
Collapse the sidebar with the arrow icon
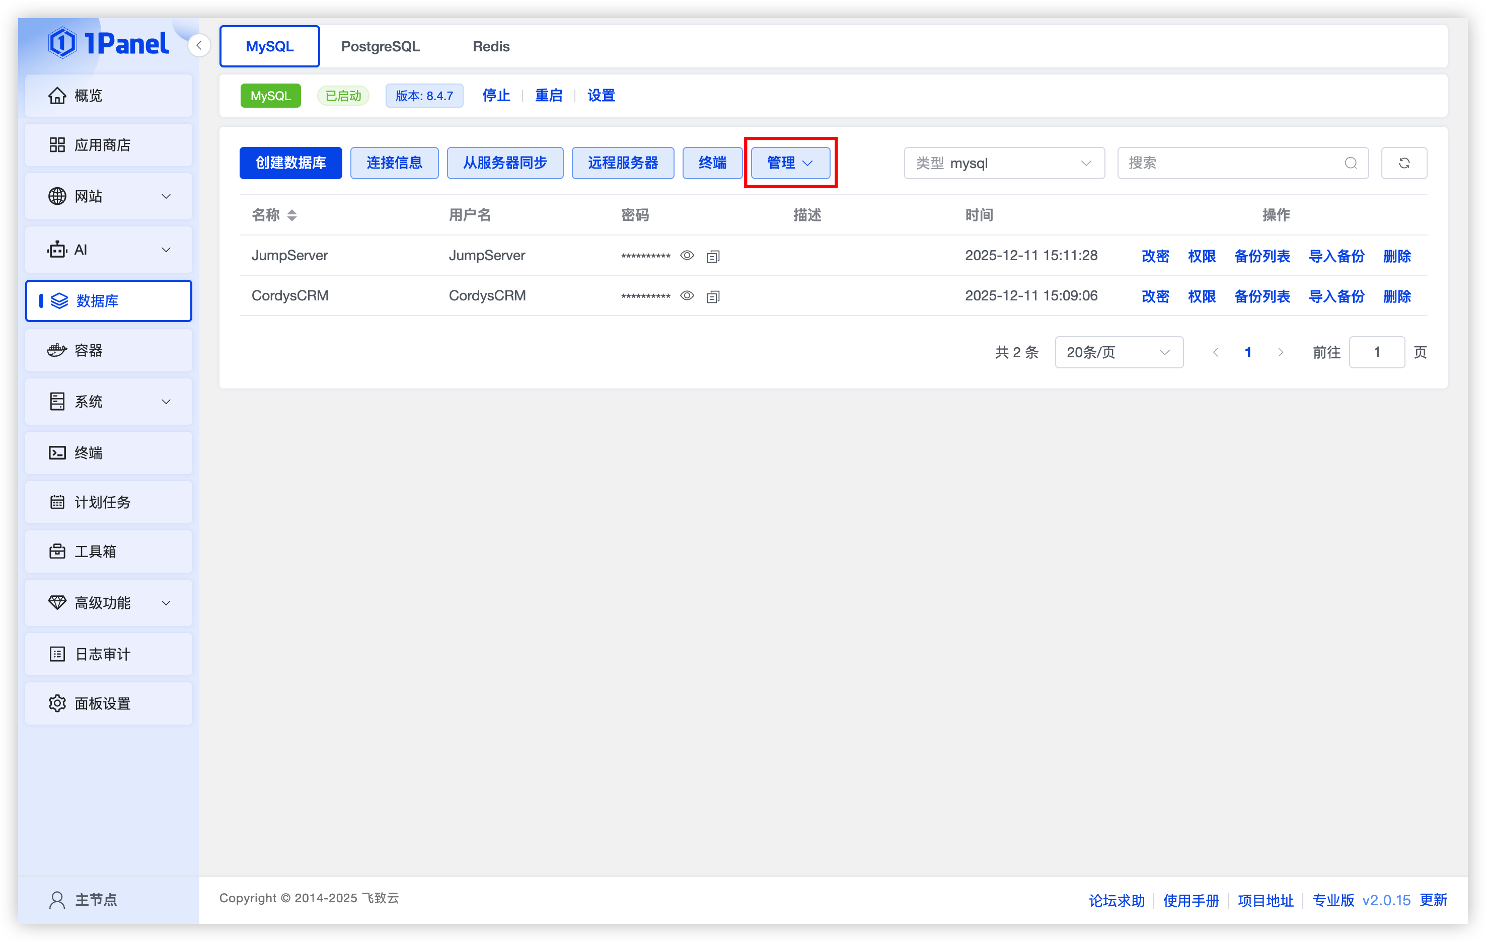(x=199, y=46)
